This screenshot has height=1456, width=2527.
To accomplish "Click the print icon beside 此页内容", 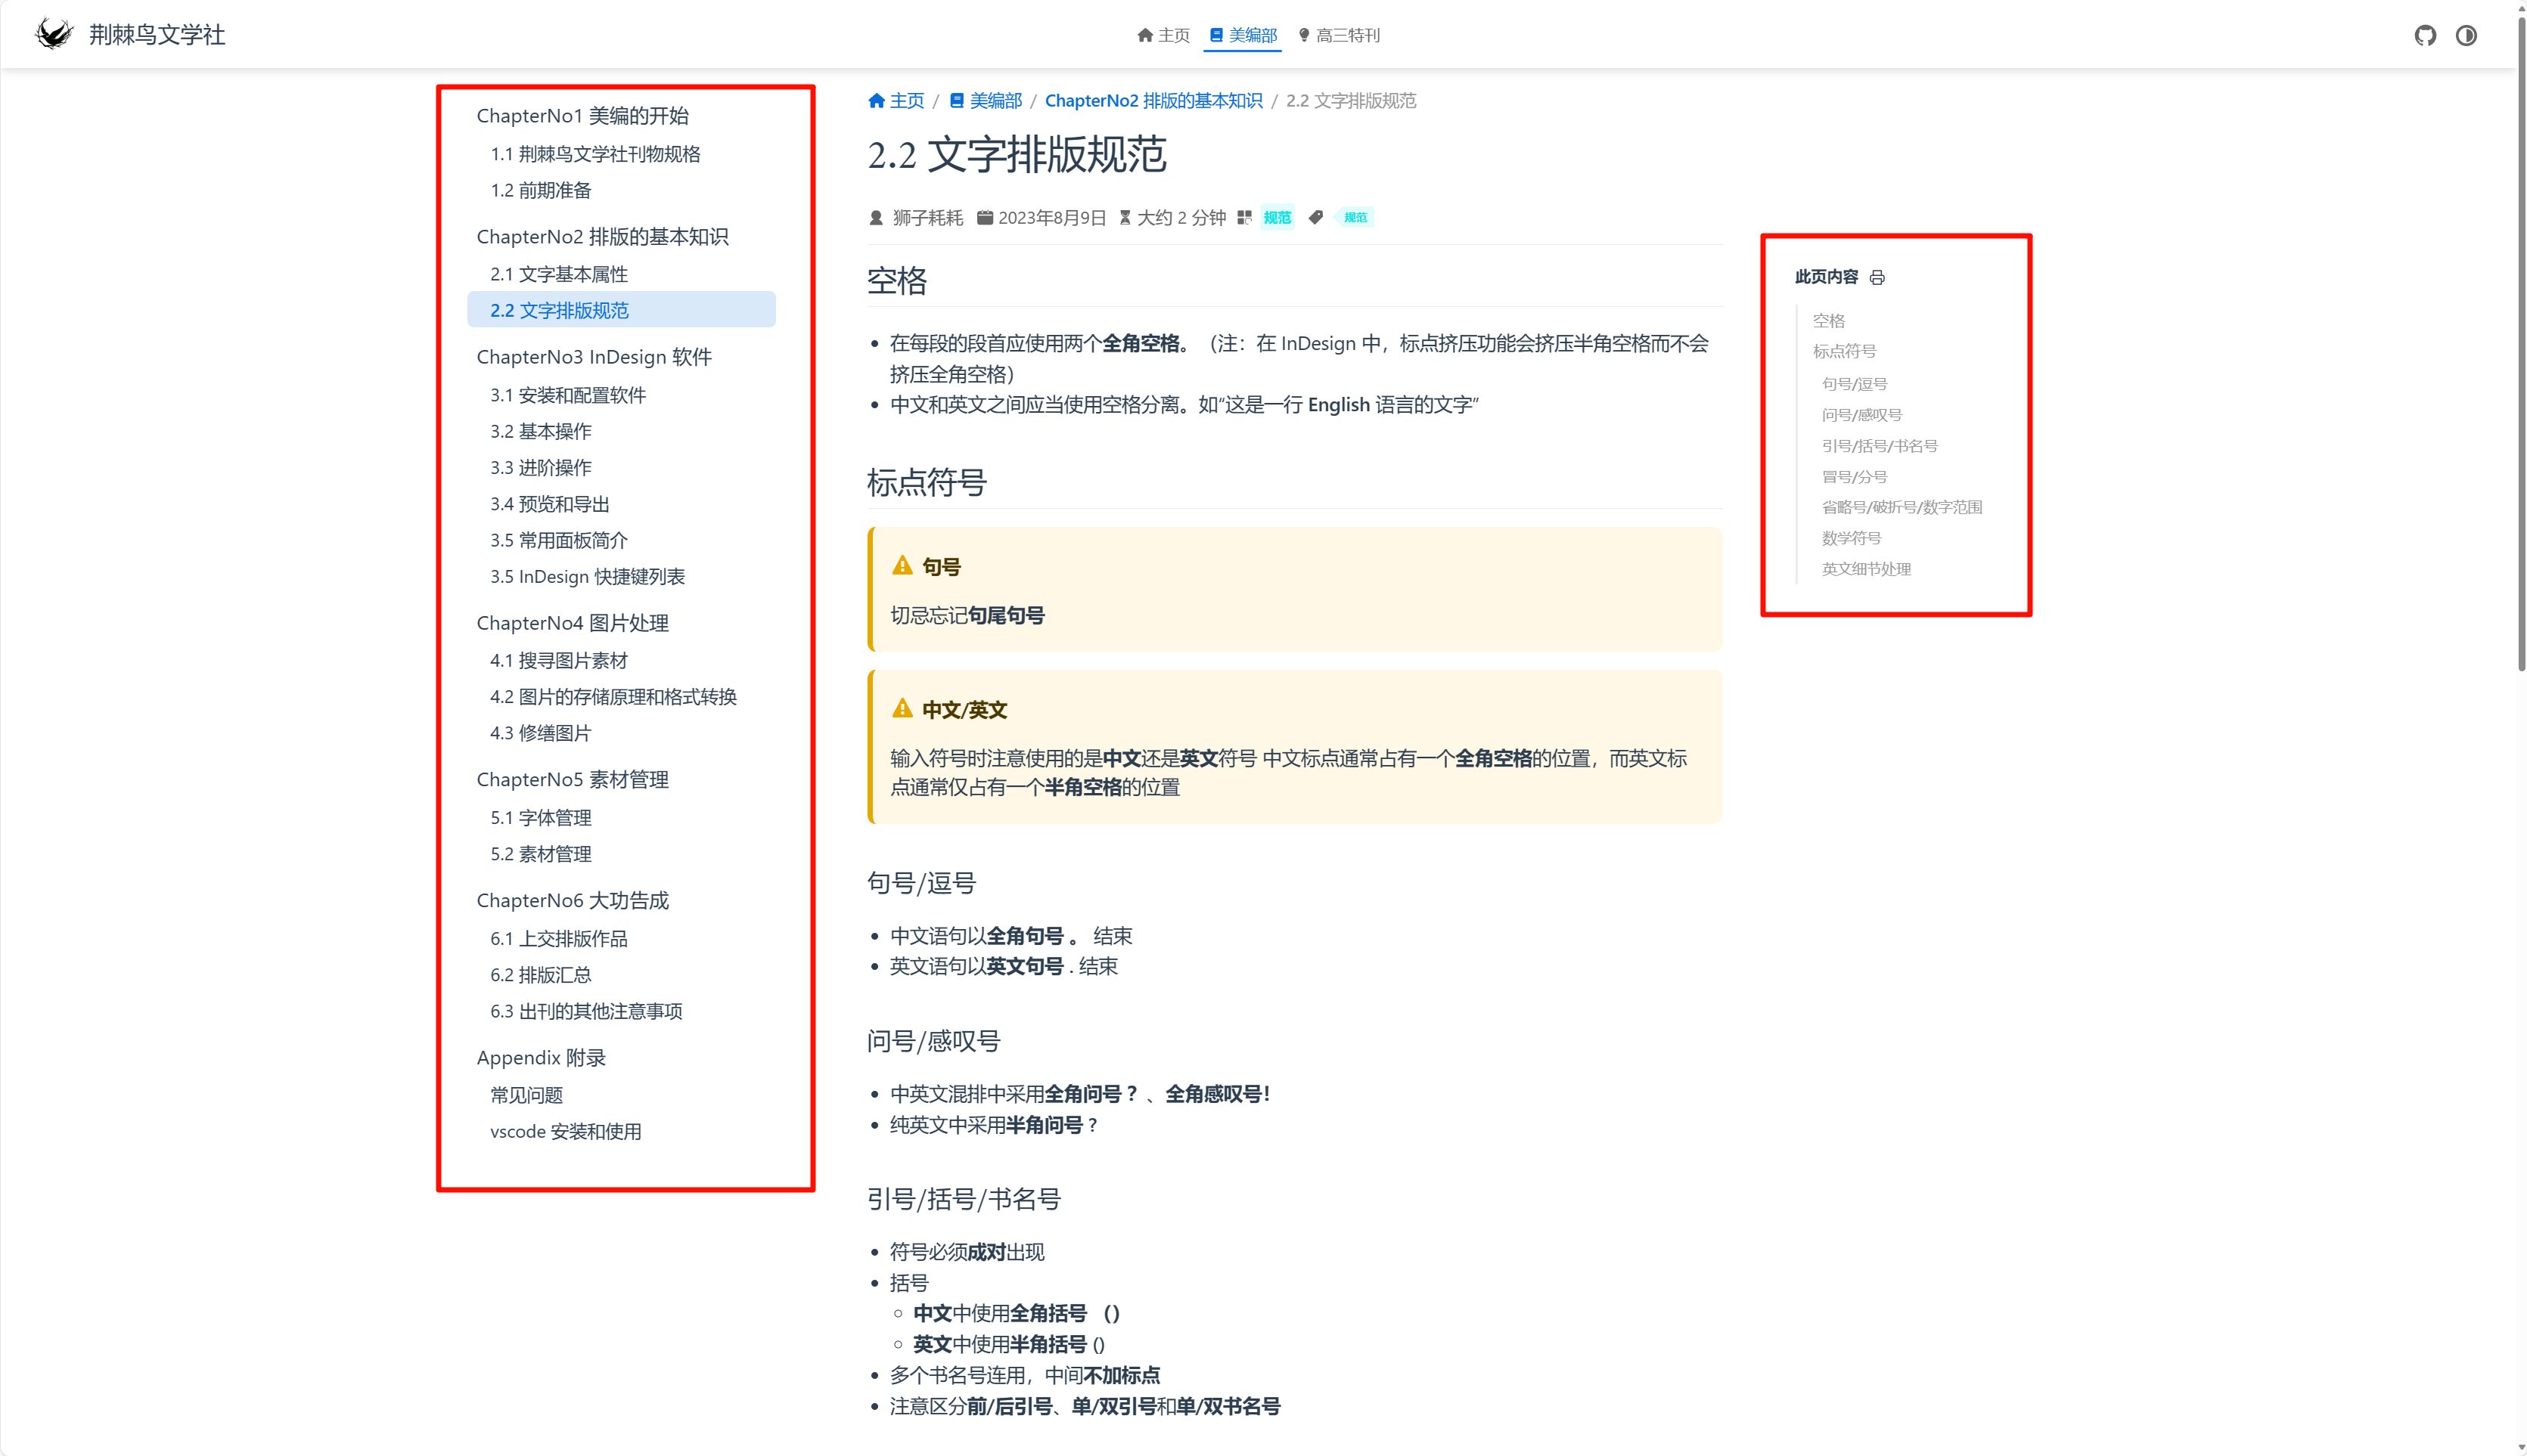I will [1877, 278].
